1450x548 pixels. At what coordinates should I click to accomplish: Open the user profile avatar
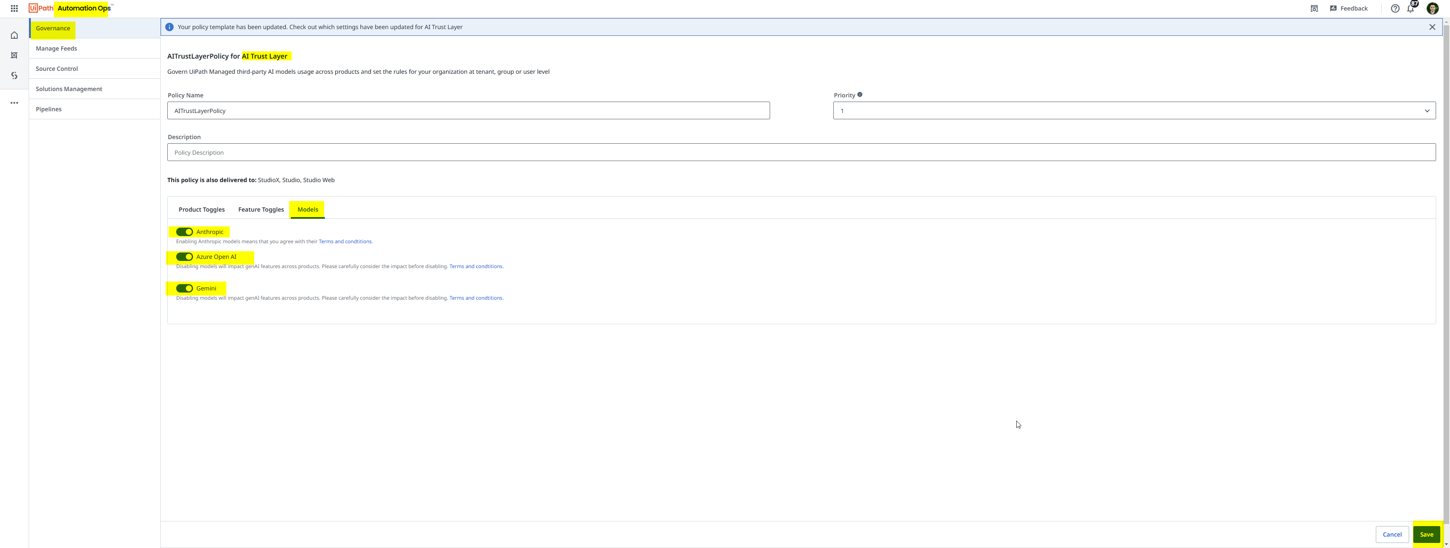coord(1433,8)
